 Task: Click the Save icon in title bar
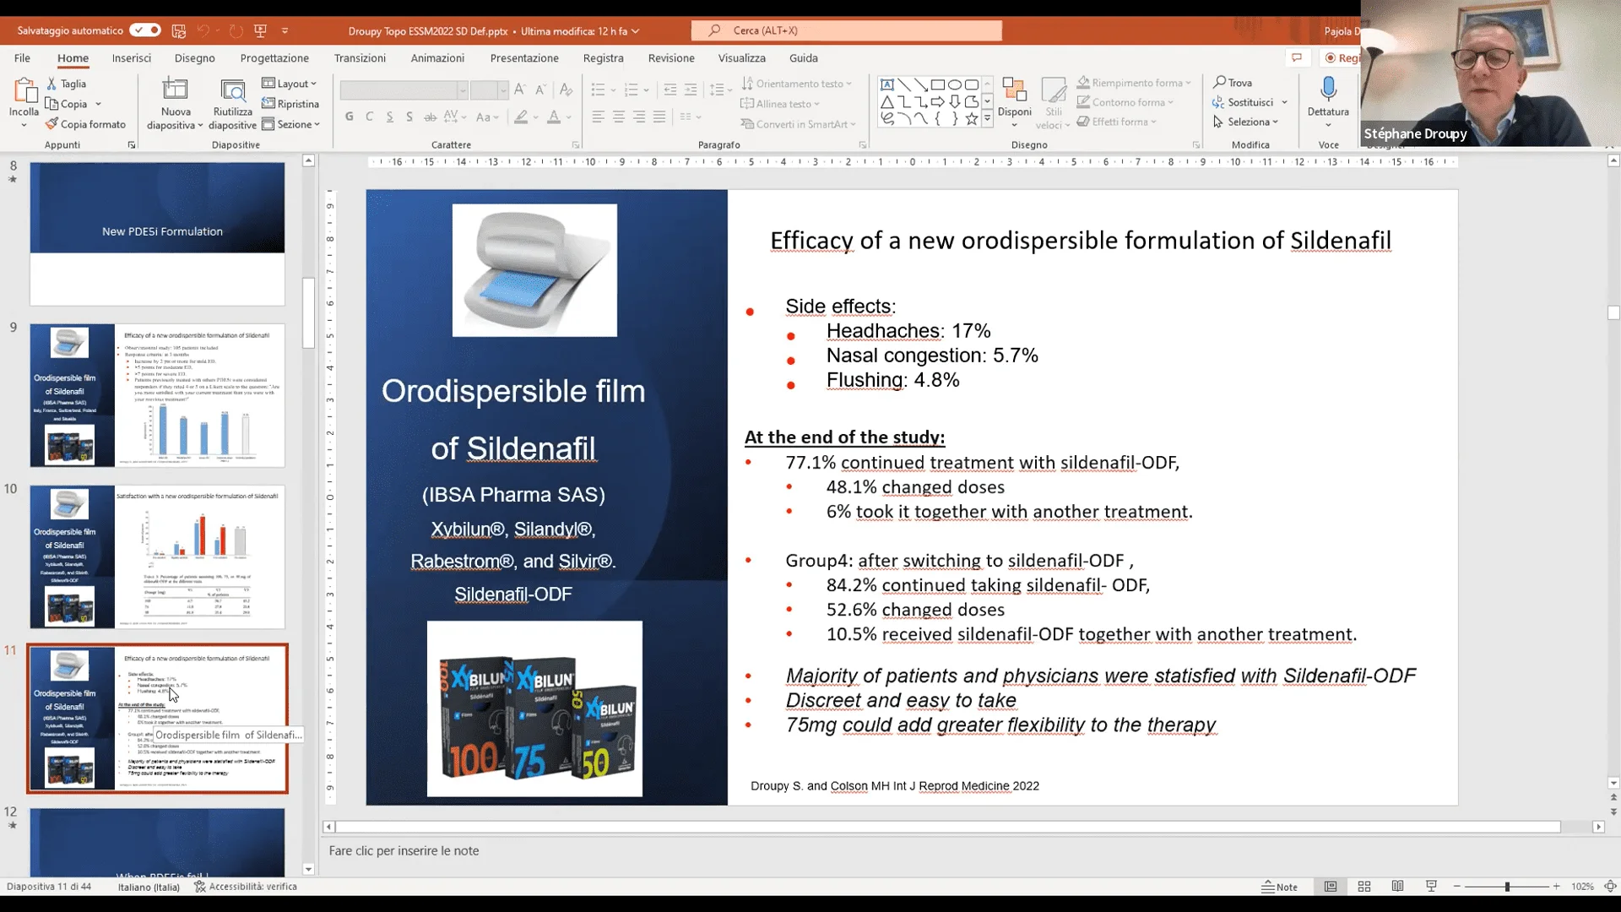click(x=178, y=30)
